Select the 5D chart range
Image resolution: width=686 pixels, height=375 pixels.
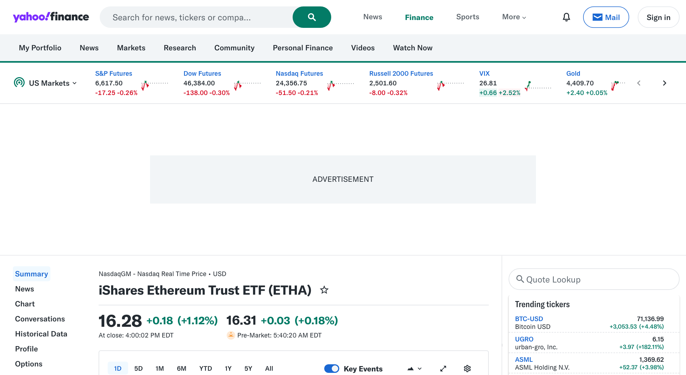click(x=139, y=369)
